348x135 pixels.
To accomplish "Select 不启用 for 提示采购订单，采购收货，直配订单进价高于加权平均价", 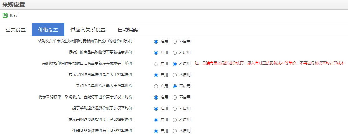I will (175, 97).
